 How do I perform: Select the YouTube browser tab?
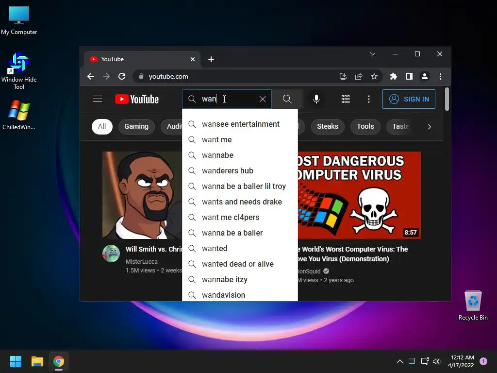tap(143, 59)
